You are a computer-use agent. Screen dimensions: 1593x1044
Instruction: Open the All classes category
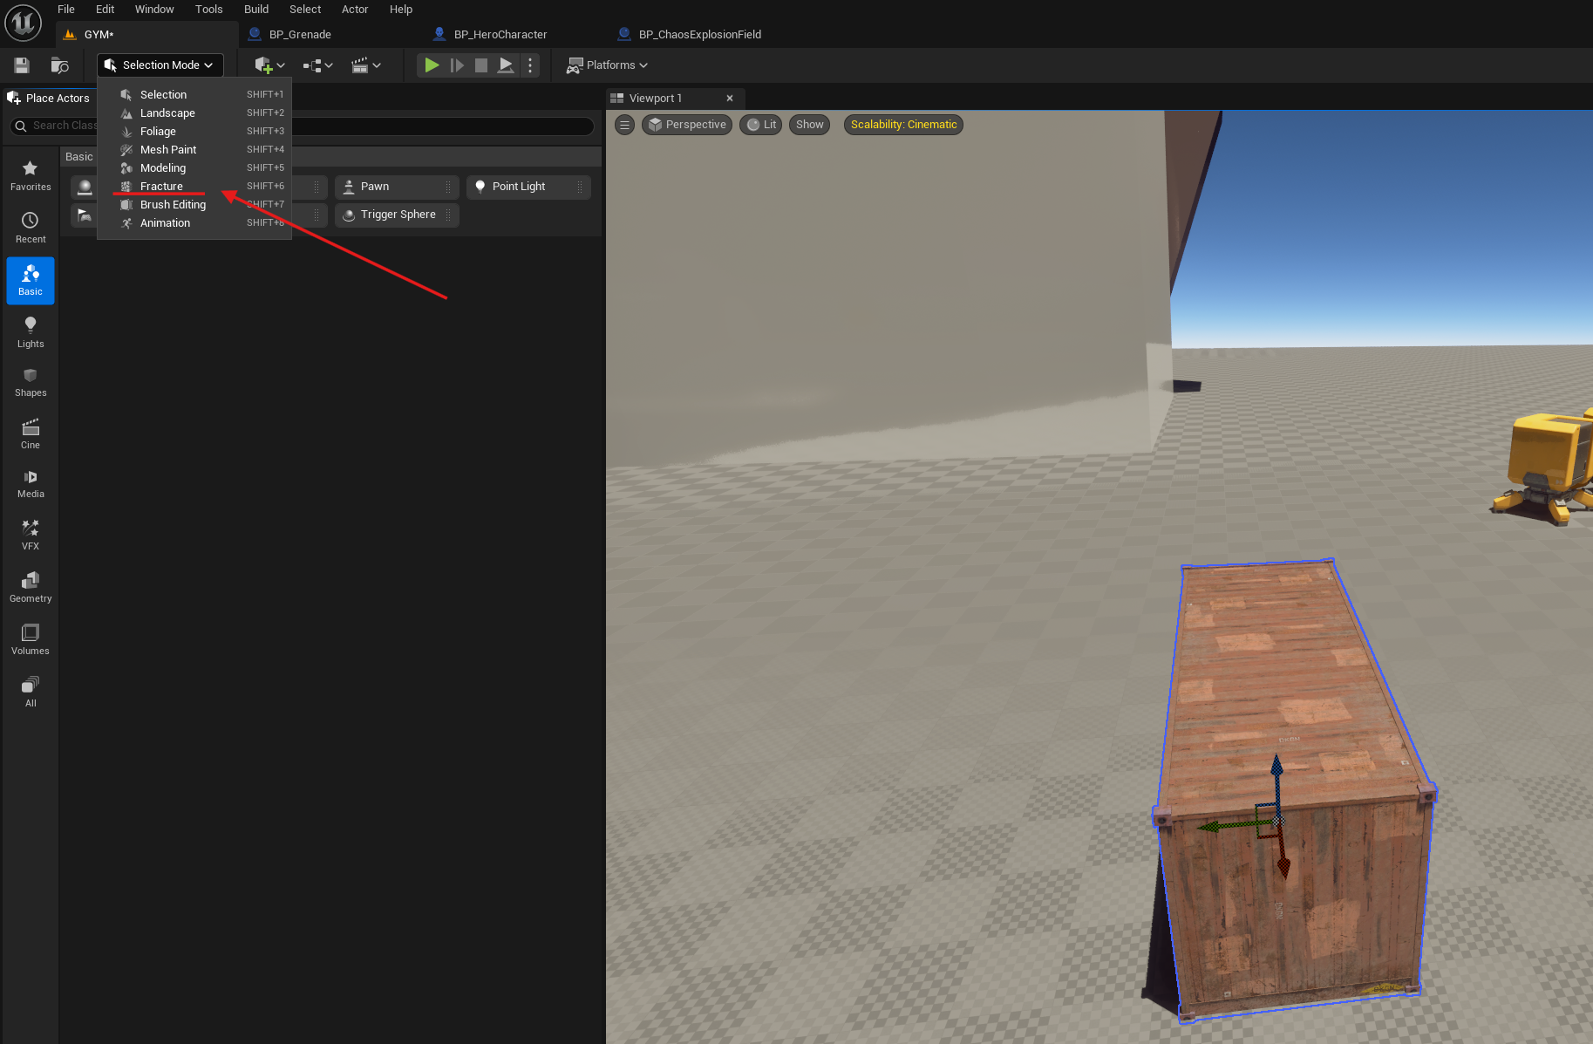tap(31, 692)
